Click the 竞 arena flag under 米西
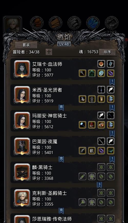128x223 pixels. (61, 108)
